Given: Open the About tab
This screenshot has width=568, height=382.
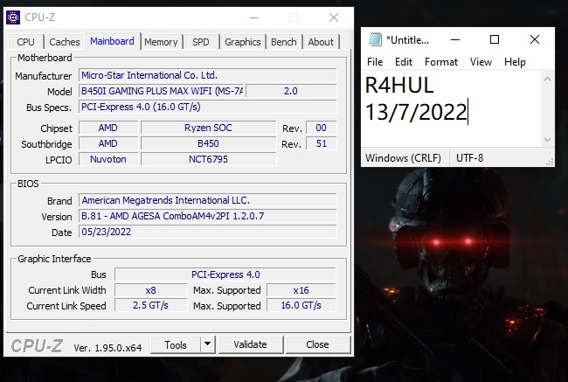Looking at the screenshot, I should [321, 42].
